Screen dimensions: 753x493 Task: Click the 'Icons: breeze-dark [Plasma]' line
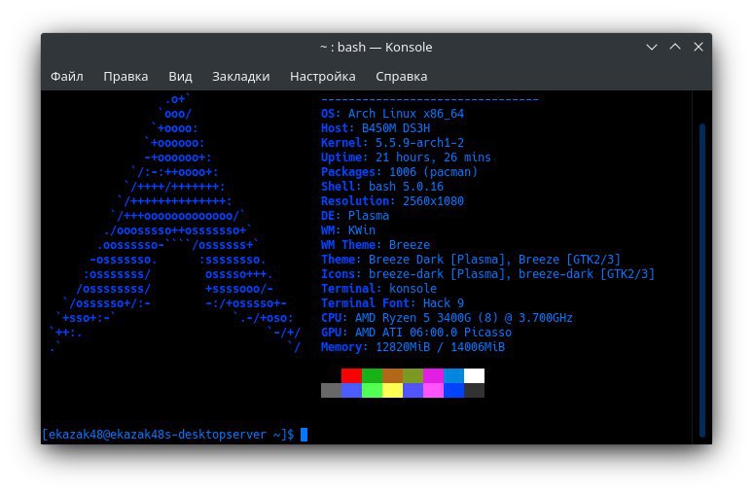(x=488, y=274)
